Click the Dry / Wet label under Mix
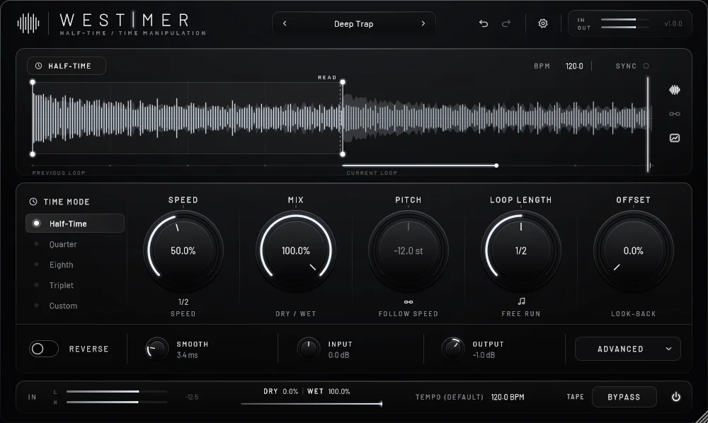Viewport: 708px width, 423px height. pos(296,314)
